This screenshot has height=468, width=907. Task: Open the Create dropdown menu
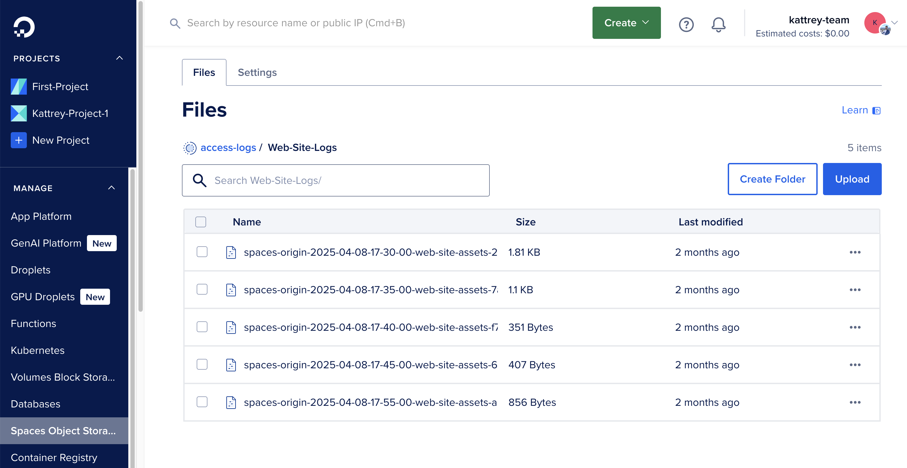[626, 23]
